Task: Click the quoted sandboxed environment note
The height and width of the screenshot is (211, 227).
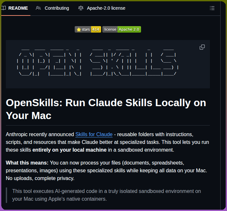Action: [107, 195]
